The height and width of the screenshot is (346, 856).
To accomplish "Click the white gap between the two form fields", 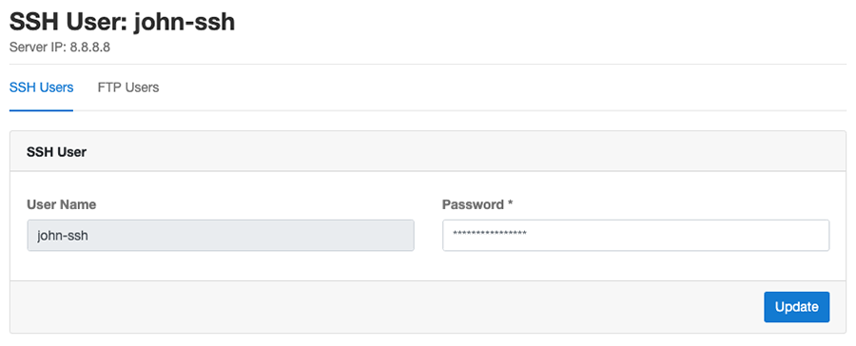I will (x=429, y=235).
